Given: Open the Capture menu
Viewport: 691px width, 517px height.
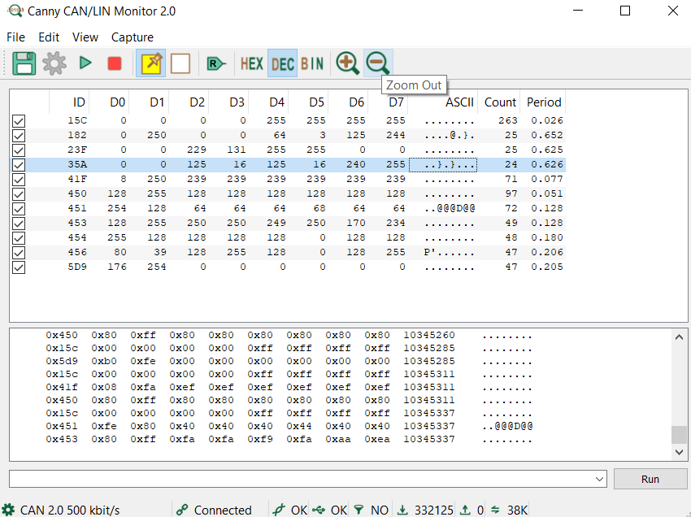Looking at the screenshot, I should tap(133, 37).
